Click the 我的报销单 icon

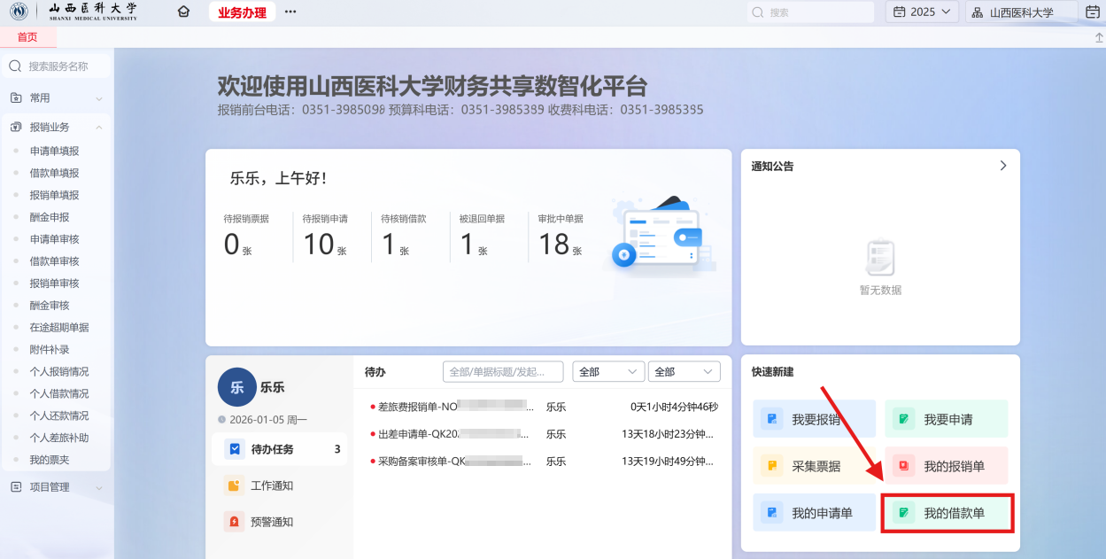pos(904,465)
